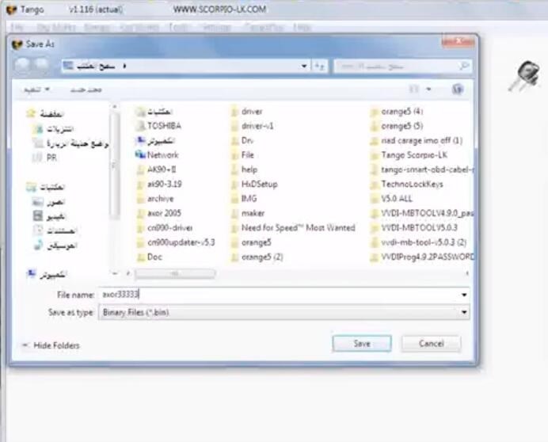Select the axor 2005 folder
Image resolution: width=548 pixels, height=442 pixels.
pyautogui.click(x=159, y=213)
